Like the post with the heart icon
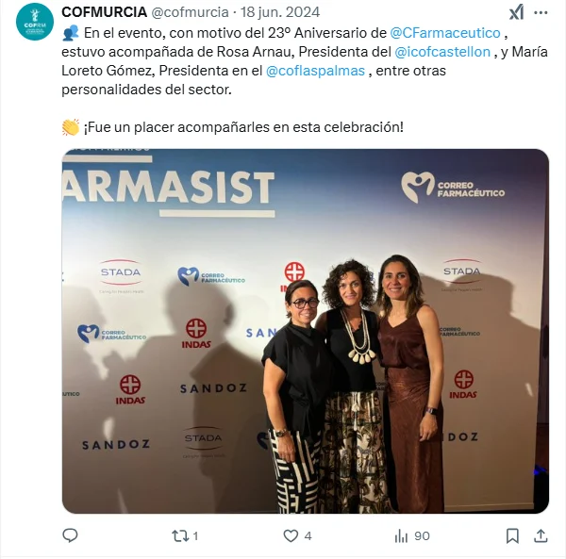 [291, 536]
